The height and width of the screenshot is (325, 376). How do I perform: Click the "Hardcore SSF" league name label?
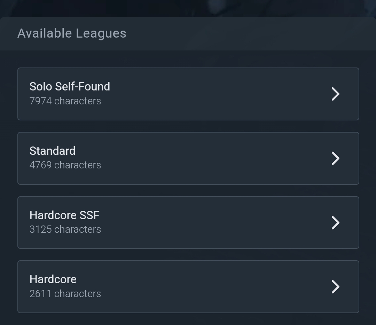click(x=64, y=215)
